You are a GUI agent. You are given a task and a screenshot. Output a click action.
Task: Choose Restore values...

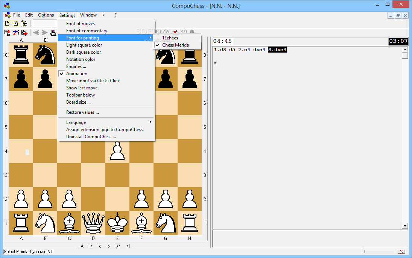click(106, 112)
